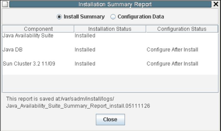Viewport: 221px width, 131px height.
Task: Select the Java Availability Suite row
Action: click(x=110, y=36)
